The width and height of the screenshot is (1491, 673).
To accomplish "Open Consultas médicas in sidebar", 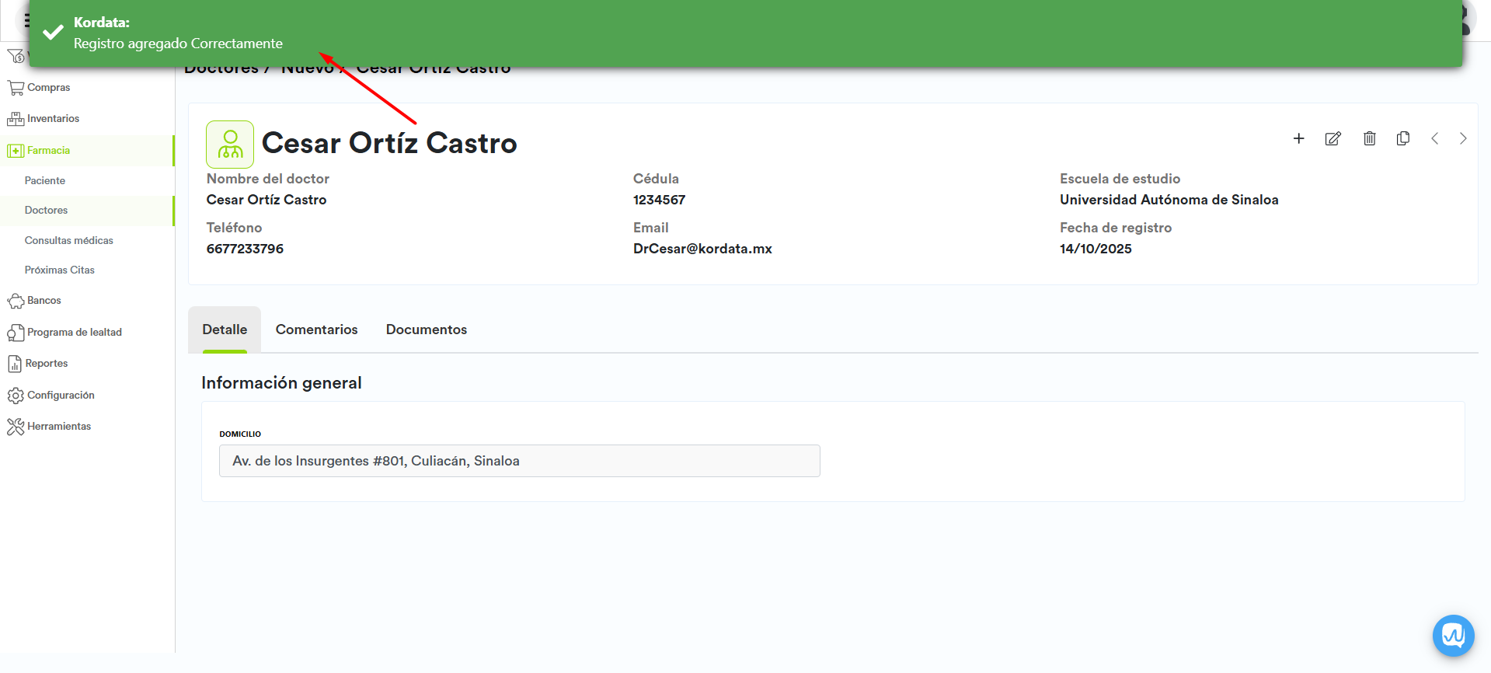I will point(68,240).
